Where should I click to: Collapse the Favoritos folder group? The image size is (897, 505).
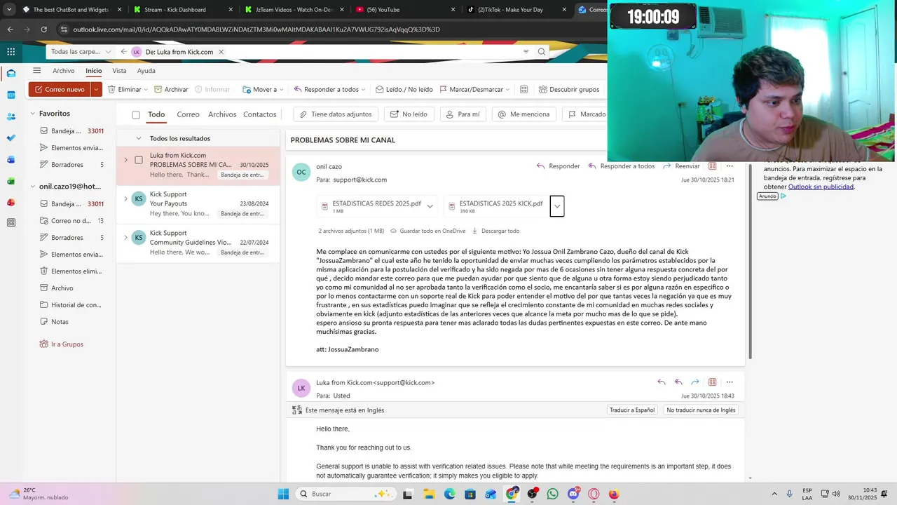click(x=32, y=114)
